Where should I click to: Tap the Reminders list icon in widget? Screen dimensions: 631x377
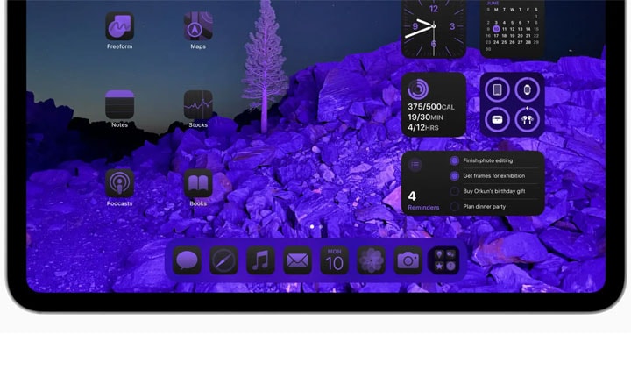415,165
